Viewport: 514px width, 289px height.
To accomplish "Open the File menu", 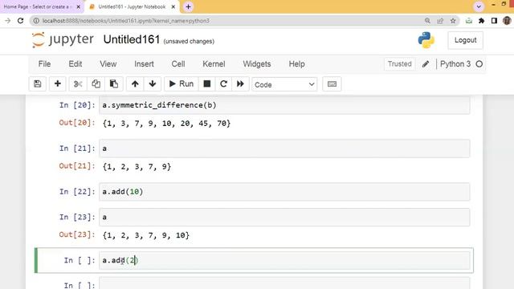I will click(45, 64).
